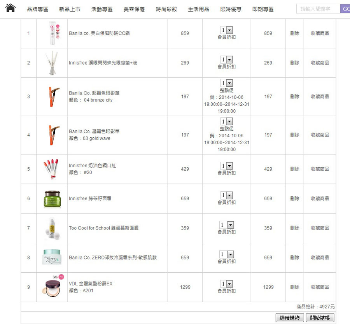The height and width of the screenshot is (324, 350).
Task: Click 收藏商品 for Innisfree 綠茶籽面霜
Action: (320, 198)
